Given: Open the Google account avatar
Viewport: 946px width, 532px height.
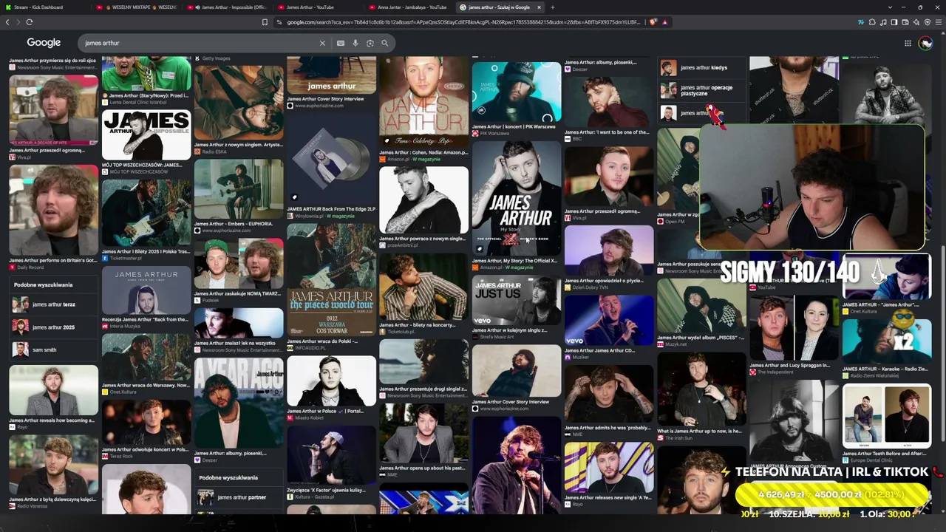Looking at the screenshot, I should 926,43.
